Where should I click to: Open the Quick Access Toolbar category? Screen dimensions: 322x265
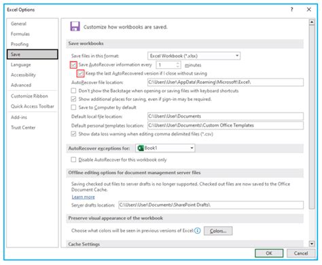(x=33, y=106)
